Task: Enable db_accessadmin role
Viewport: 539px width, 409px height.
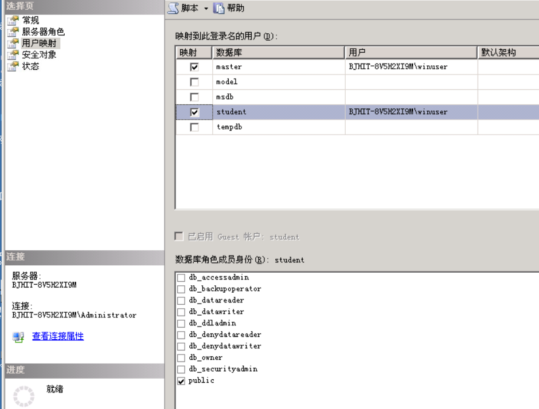Action: point(181,277)
